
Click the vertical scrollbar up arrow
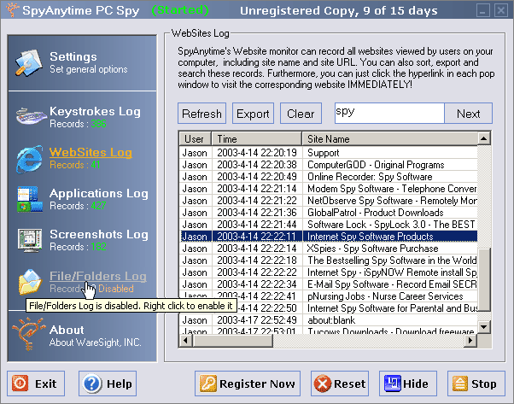[484, 138]
